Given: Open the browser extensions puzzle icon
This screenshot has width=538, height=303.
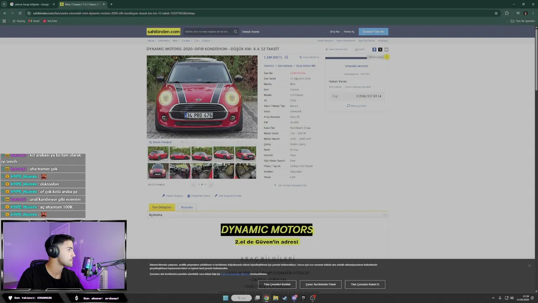Looking at the screenshot, I should (506, 13).
